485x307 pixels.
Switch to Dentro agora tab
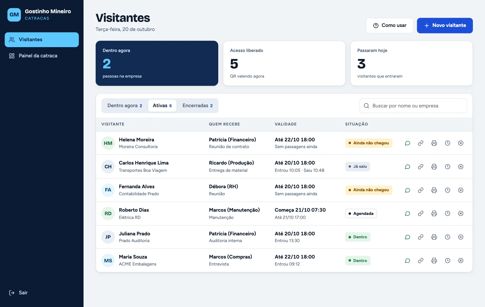125,106
